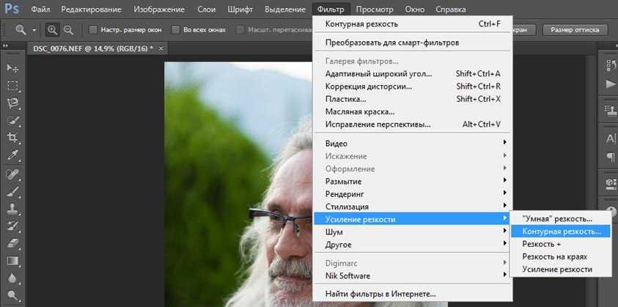Select the Brush tool
The height and width of the screenshot is (307, 618).
pyautogui.click(x=12, y=191)
